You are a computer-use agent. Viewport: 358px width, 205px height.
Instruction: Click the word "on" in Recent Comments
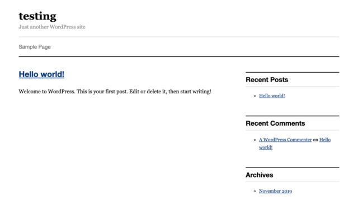tap(315, 140)
